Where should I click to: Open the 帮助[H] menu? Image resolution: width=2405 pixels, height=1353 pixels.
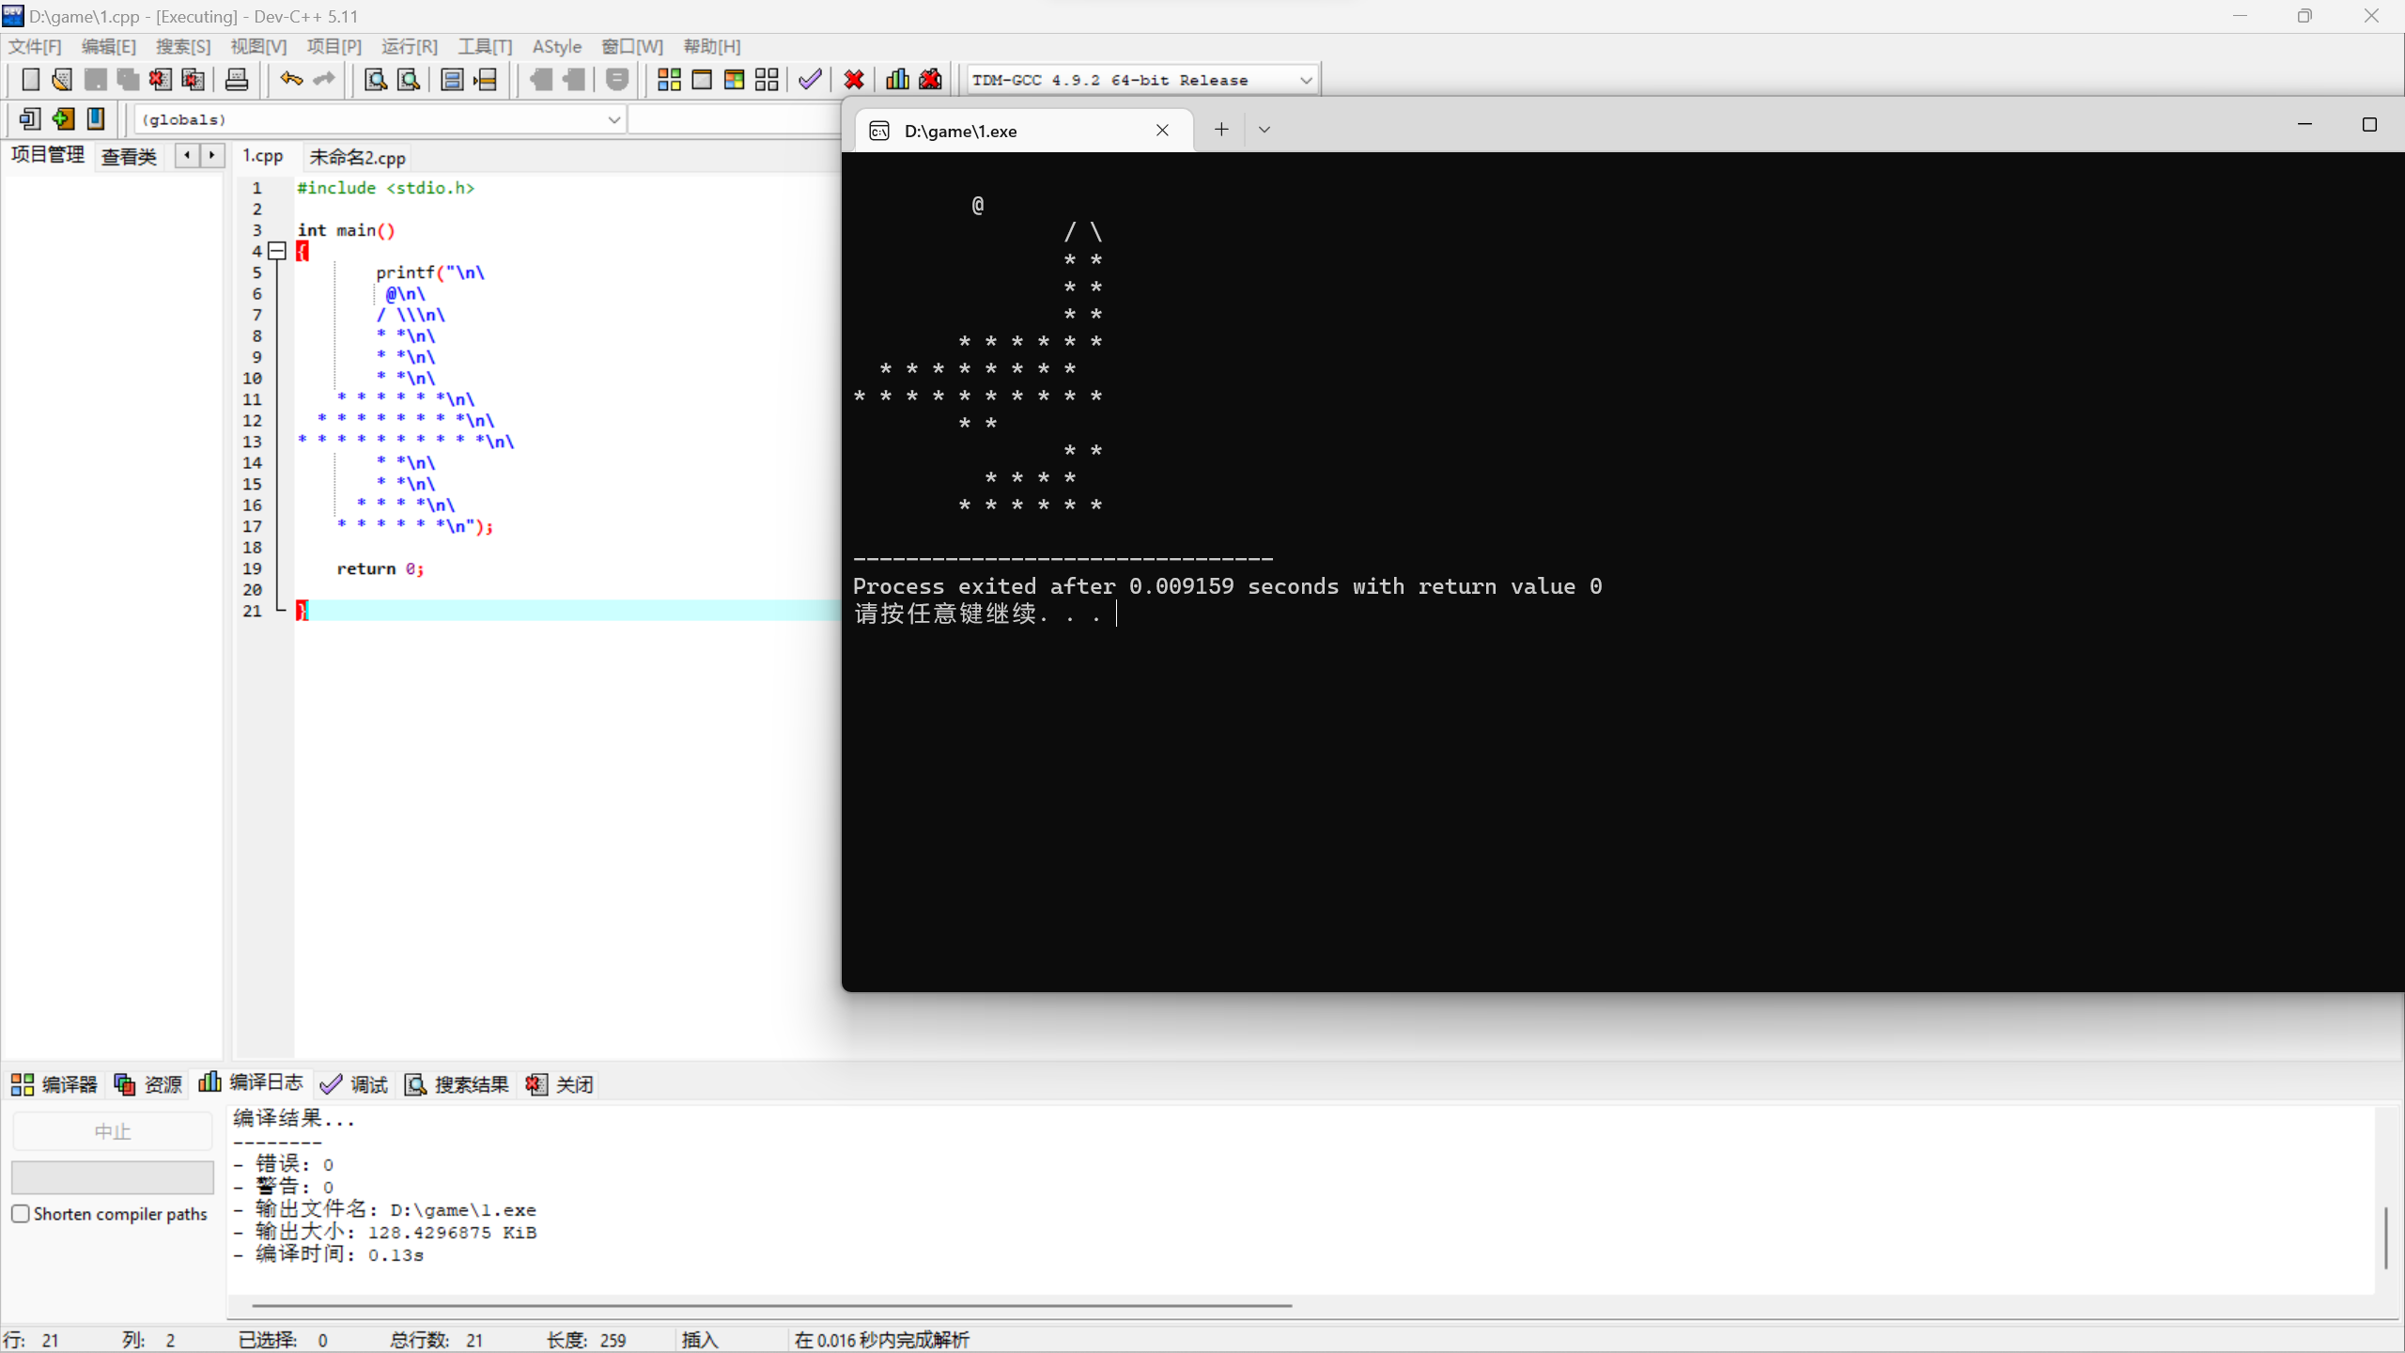tap(712, 46)
